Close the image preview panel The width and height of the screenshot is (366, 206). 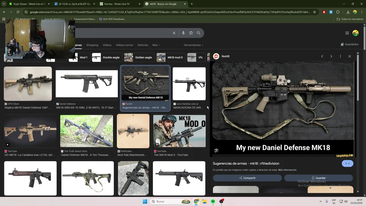[349, 56]
